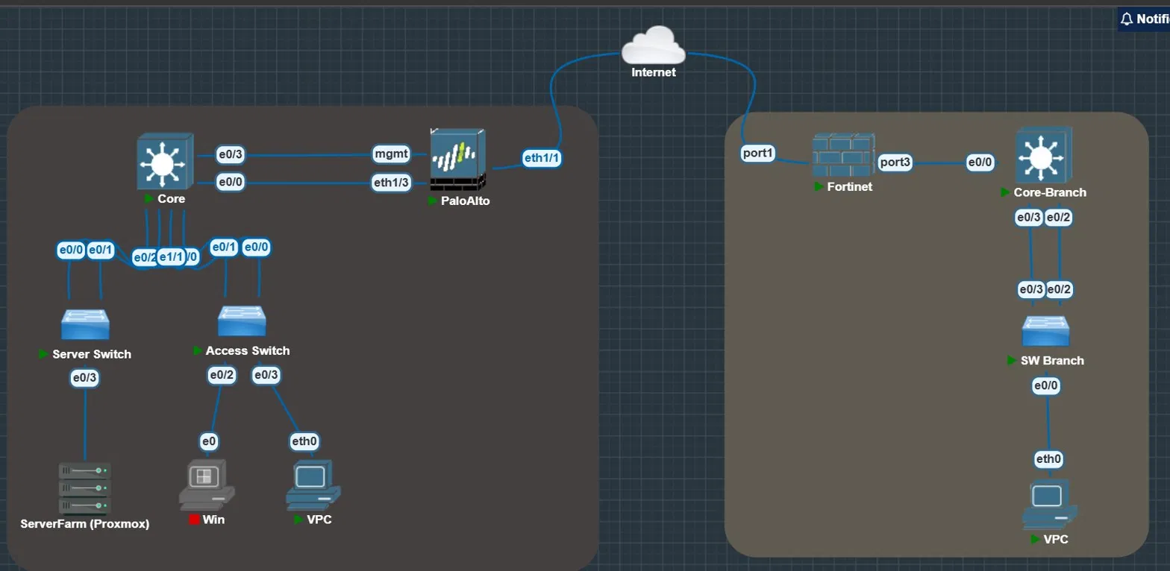Image resolution: width=1170 pixels, height=571 pixels.
Task: Click the ServerFarm (Proxmox) server icon
Action: coord(85,488)
